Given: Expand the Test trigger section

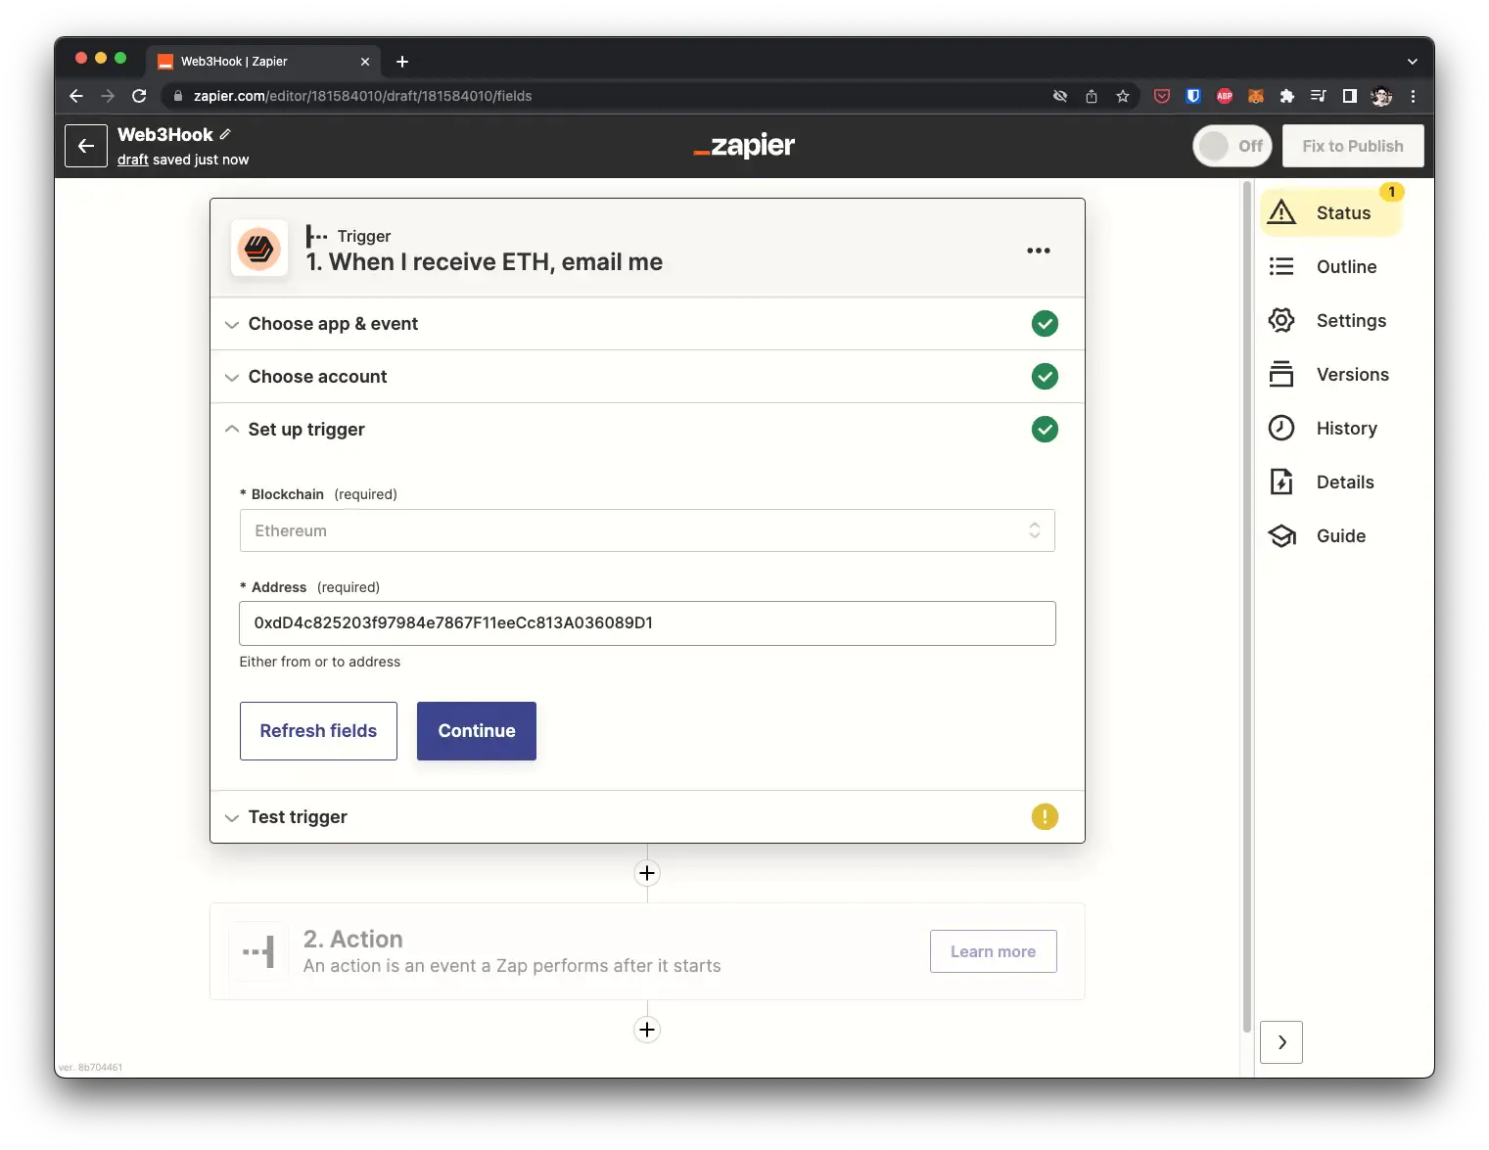Looking at the screenshot, I should point(647,817).
